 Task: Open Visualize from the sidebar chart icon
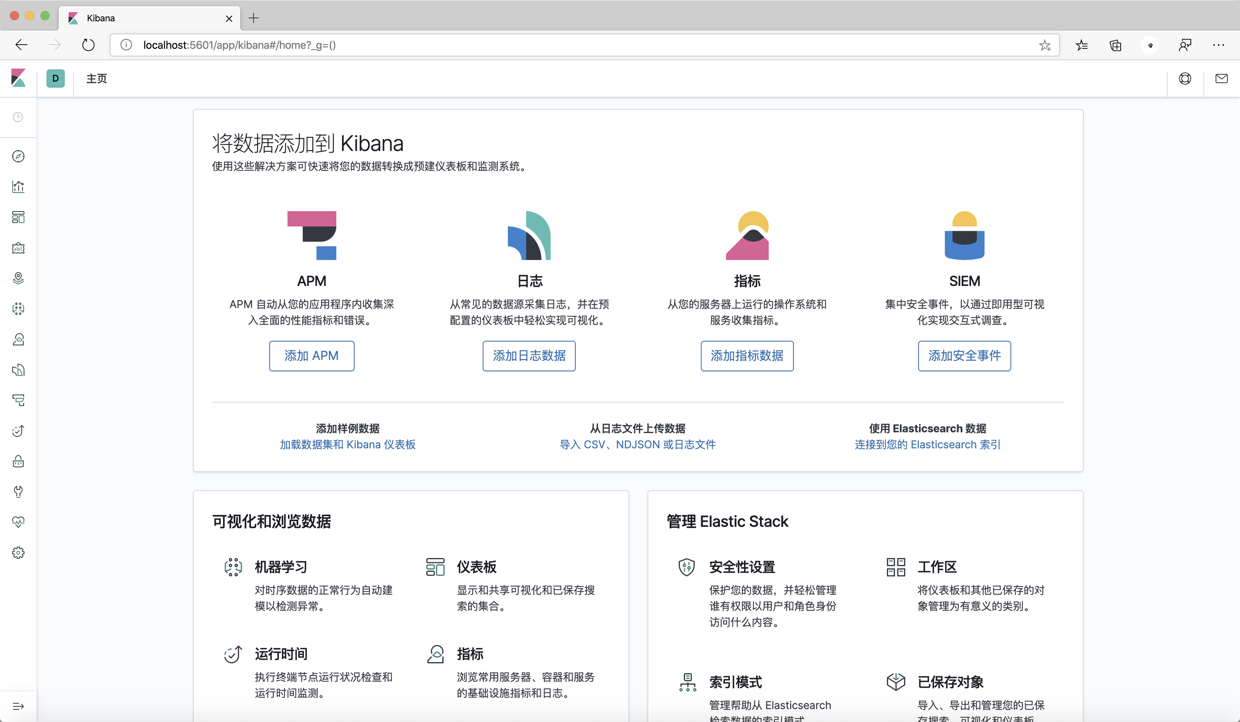tap(18, 187)
